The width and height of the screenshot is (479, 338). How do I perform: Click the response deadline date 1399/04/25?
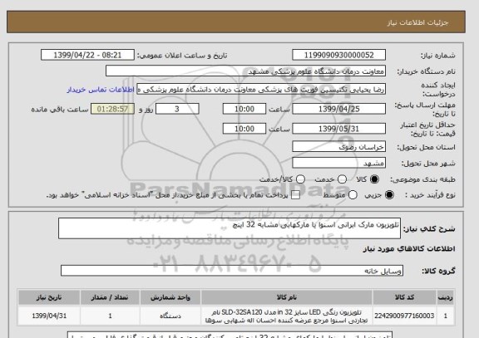tap(338, 109)
